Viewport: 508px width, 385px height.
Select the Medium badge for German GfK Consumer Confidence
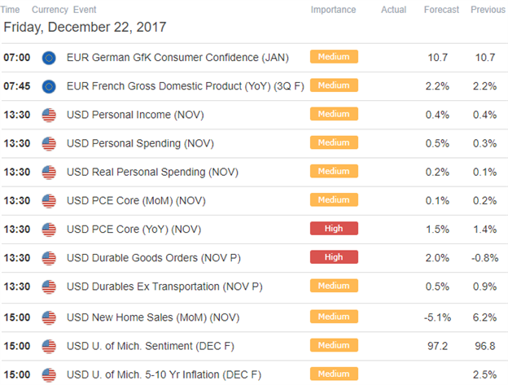tap(334, 57)
